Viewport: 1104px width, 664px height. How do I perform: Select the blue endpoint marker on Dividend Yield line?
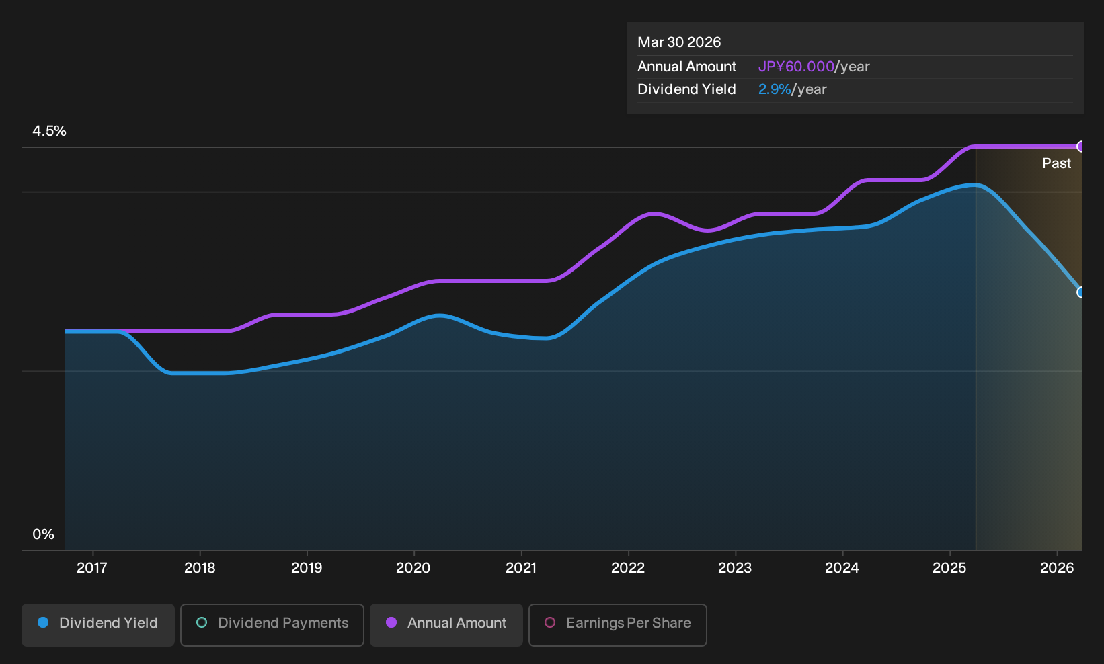1081,292
